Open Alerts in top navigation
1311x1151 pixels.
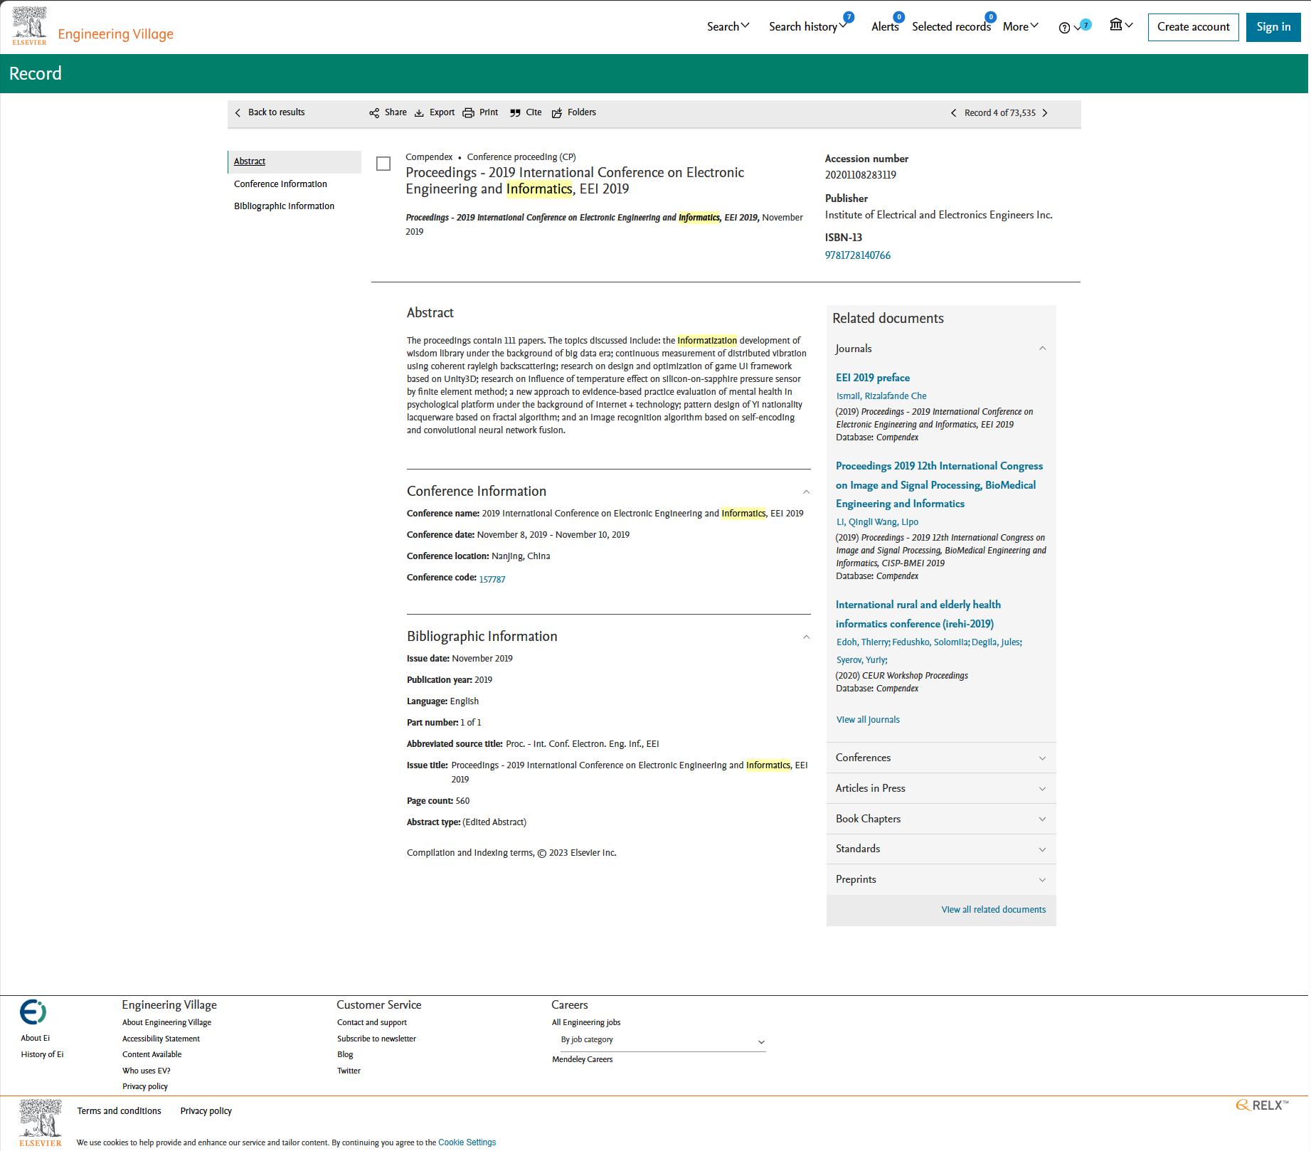click(x=885, y=26)
